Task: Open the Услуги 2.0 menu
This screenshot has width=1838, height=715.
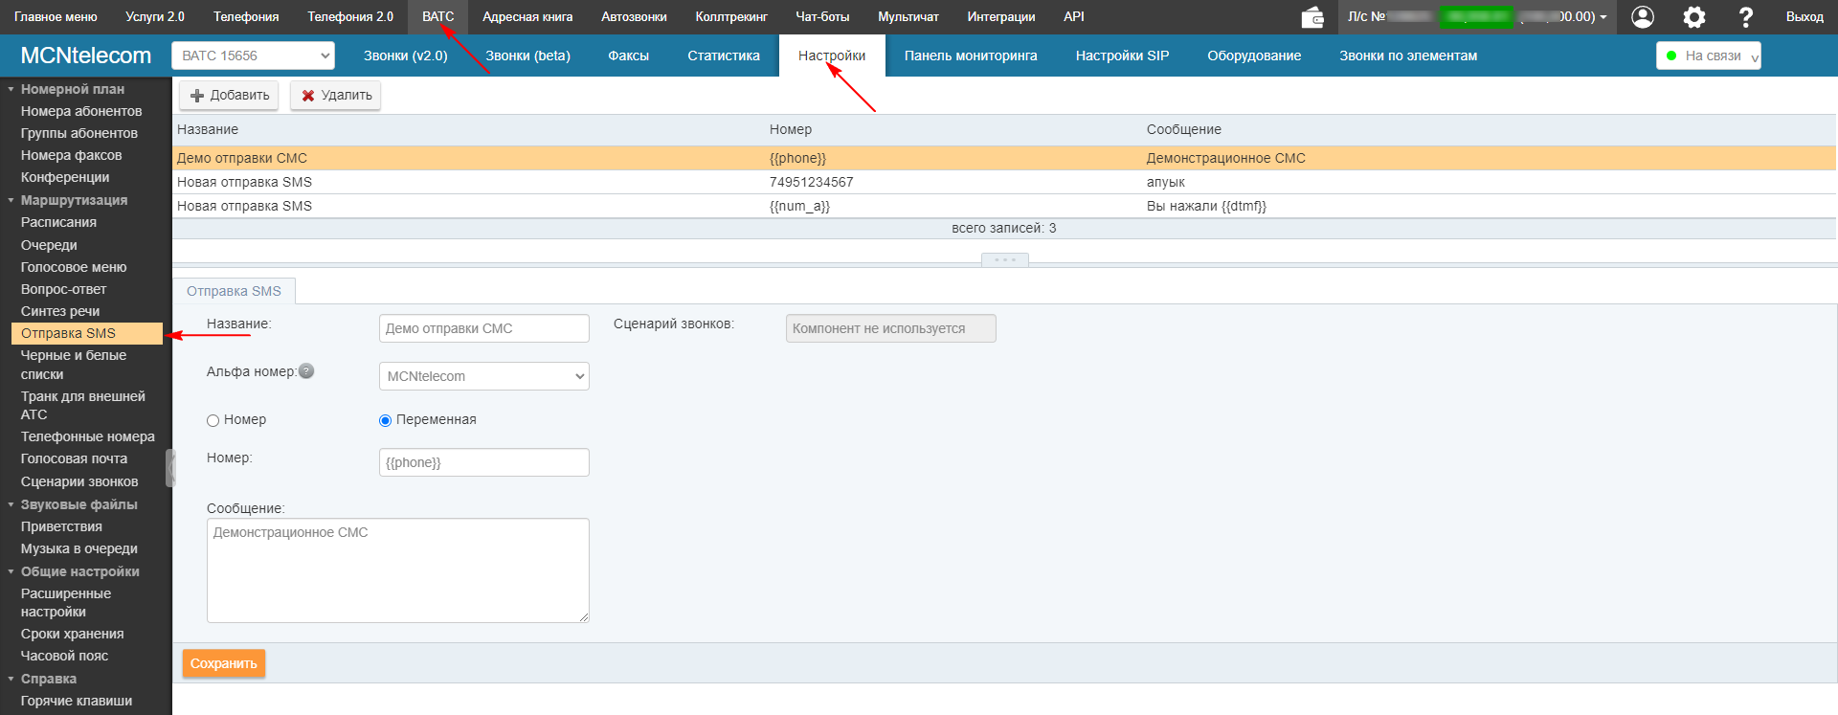Action: click(x=155, y=17)
